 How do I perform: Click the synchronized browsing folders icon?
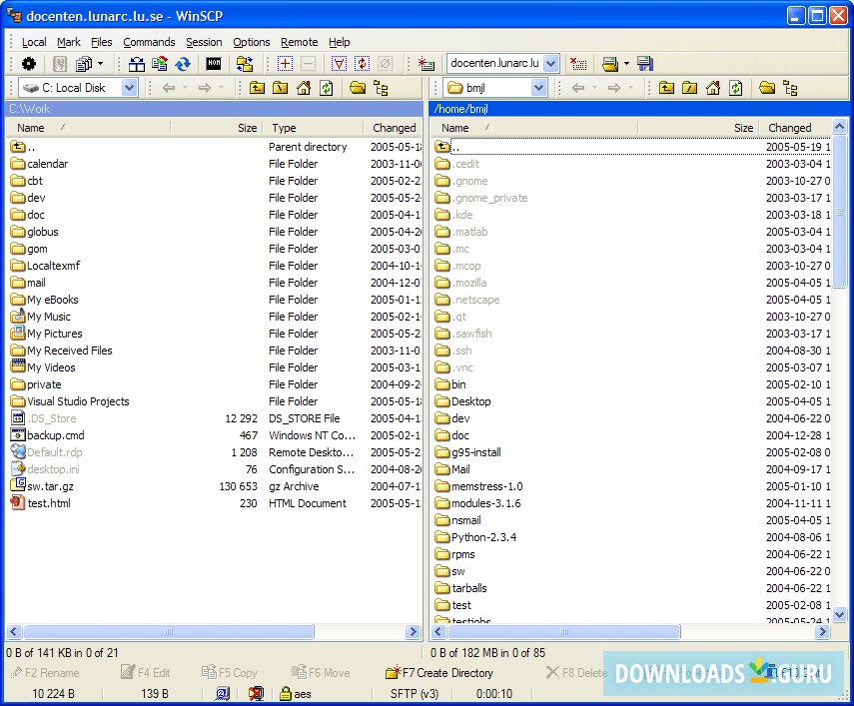pyautogui.click(x=245, y=64)
